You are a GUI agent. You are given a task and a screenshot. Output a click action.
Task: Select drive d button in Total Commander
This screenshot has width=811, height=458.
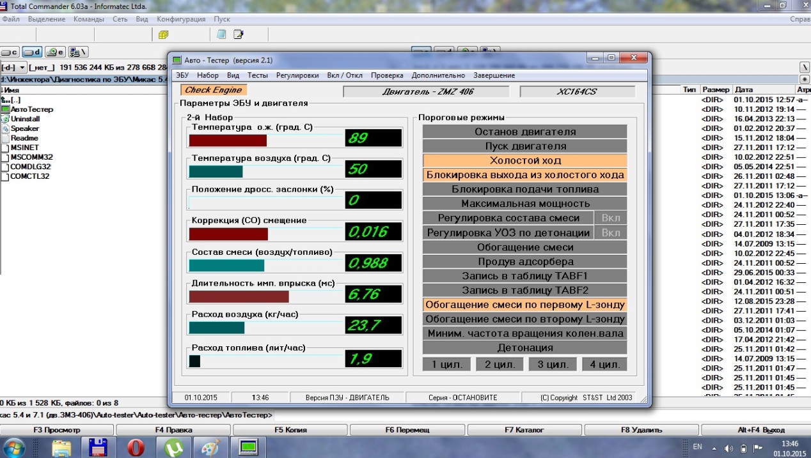click(32, 52)
